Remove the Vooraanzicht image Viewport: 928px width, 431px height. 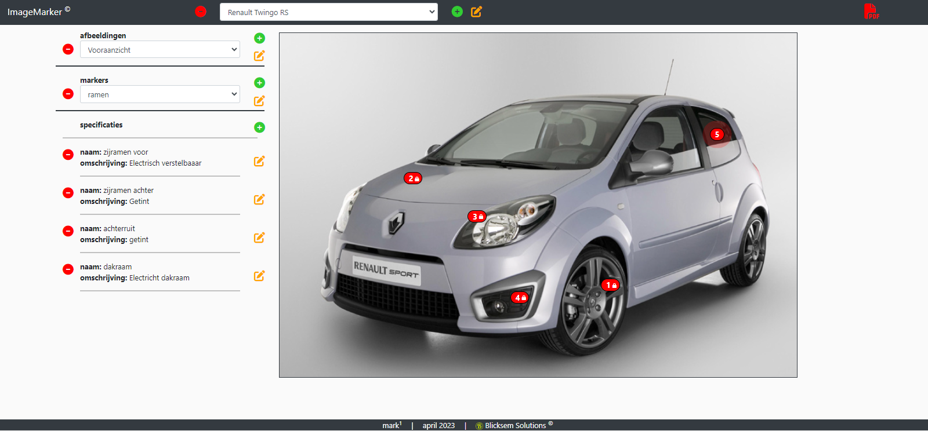68,49
